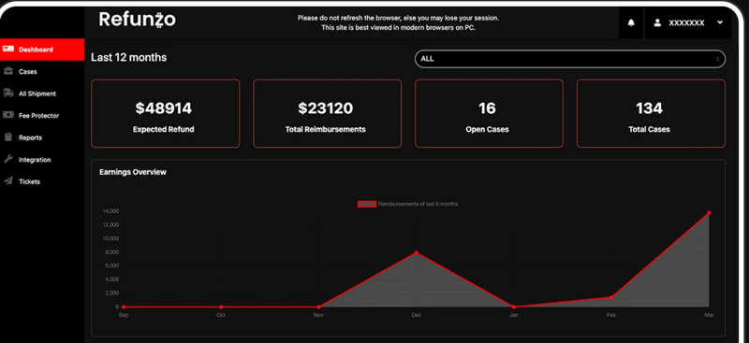Image resolution: width=749 pixels, height=343 pixels.
Task: Click the Mar data point on chart
Action: point(709,213)
